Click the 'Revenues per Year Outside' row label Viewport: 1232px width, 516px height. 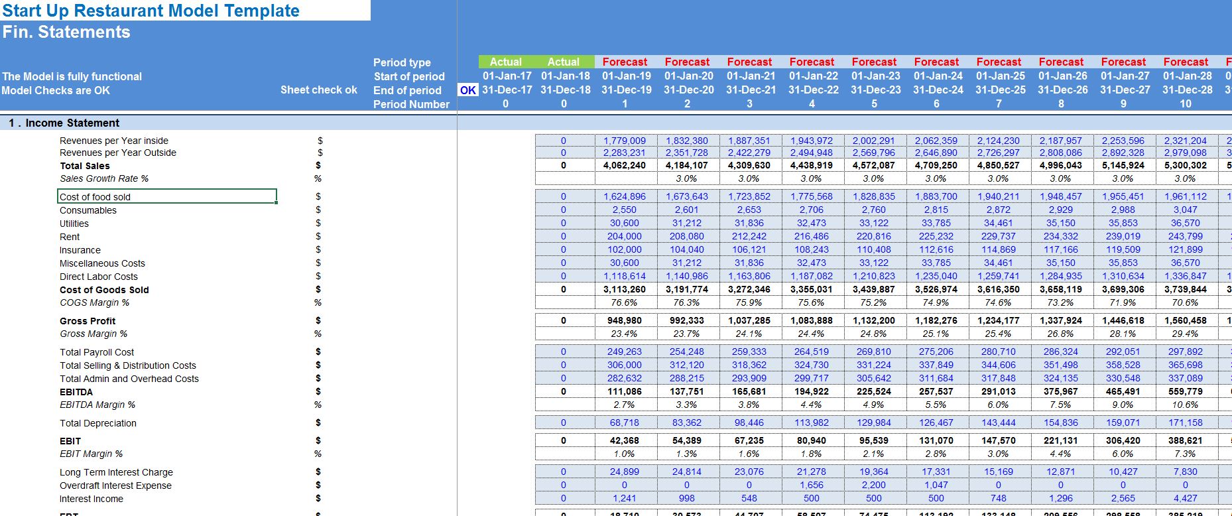click(118, 153)
